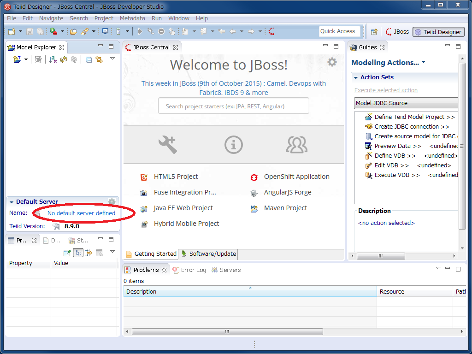Click the Terminate stop circle icon
This screenshot has height=354, width=472.
[161, 31]
